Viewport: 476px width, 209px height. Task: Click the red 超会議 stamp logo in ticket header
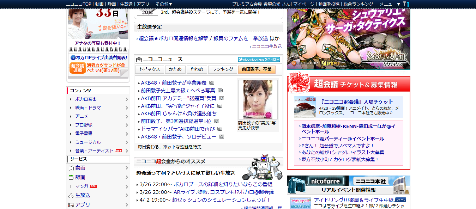(x=299, y=83)
